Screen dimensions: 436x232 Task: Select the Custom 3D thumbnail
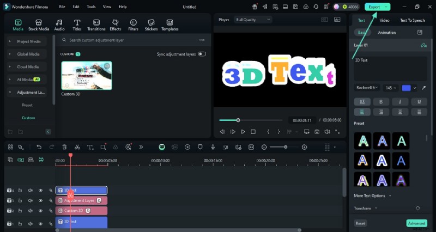(86, 75)
